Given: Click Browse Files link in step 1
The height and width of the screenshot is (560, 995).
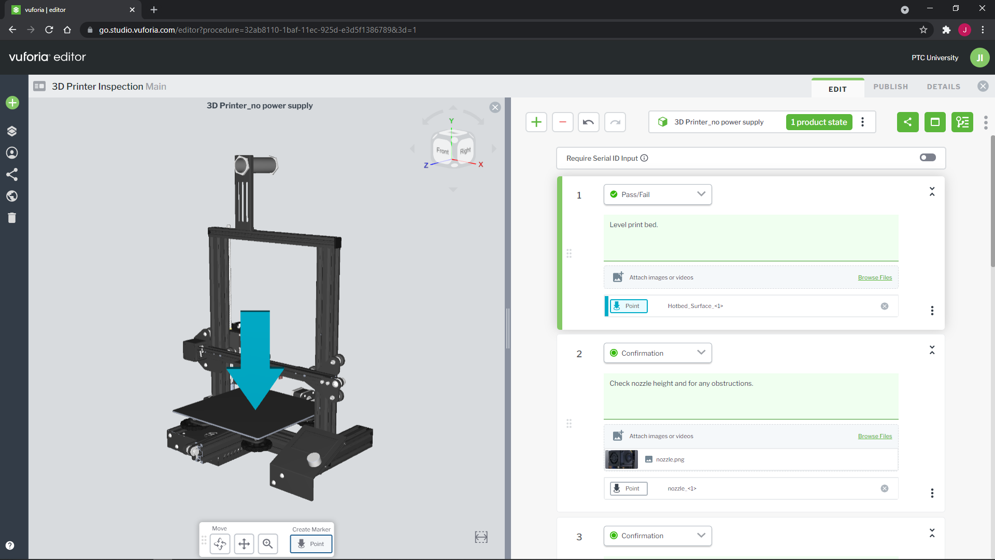Looking at the screenshot, I should (875, 278).
